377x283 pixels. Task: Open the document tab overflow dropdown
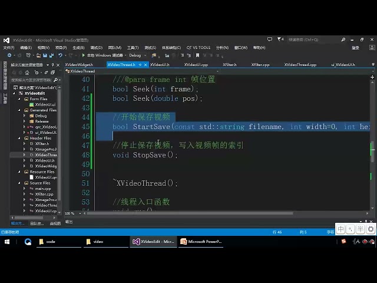point(373,64)
